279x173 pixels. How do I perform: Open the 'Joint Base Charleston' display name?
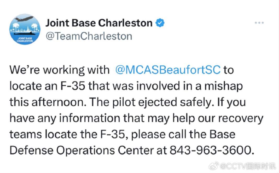(x=99, y=23)
